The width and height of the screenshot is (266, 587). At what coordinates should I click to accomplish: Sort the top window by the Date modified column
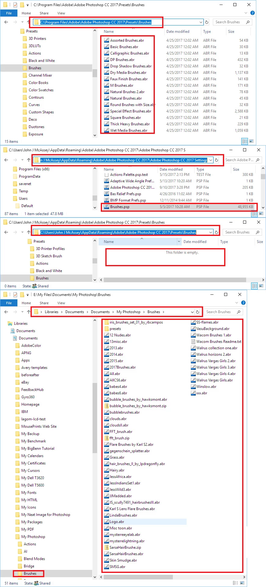pyautogui.click(x=178, y=32)
